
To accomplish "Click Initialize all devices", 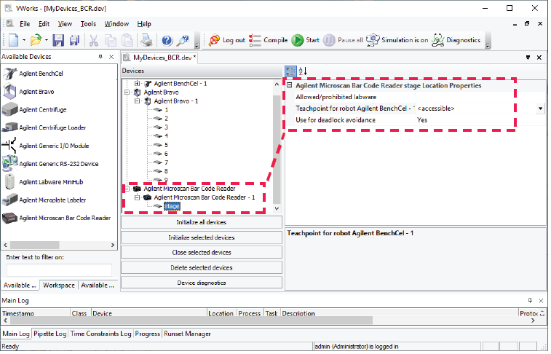I will point(202,222).
